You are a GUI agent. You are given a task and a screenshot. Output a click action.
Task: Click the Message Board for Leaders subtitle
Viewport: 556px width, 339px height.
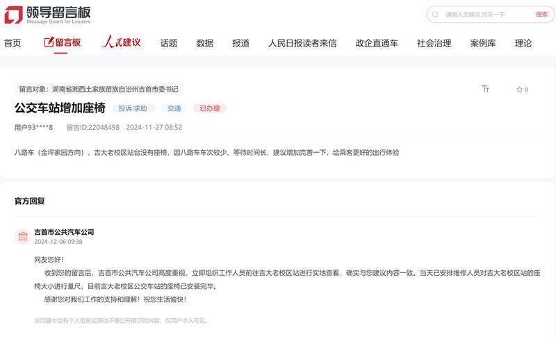(58, 22)
